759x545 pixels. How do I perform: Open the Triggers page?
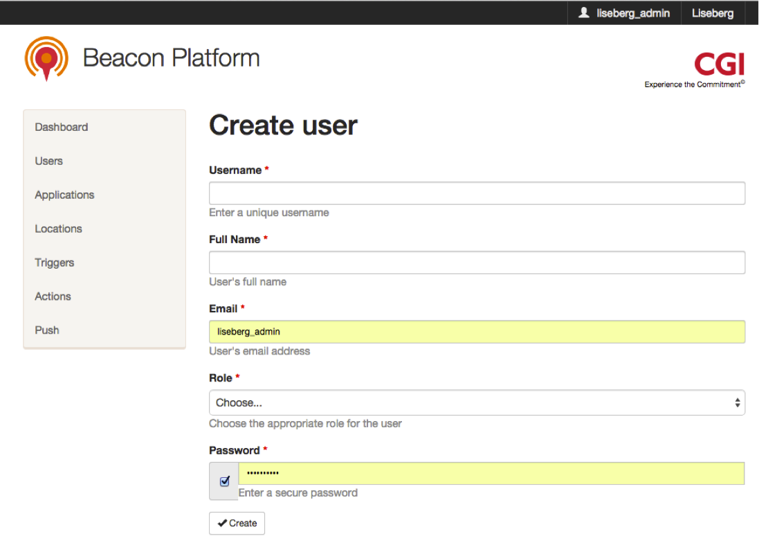pos(55,262)
